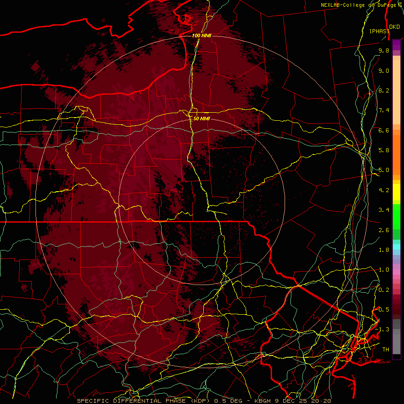Pick the peach segment of the color bar
This screenshot has width=404, height=404.
396,92
